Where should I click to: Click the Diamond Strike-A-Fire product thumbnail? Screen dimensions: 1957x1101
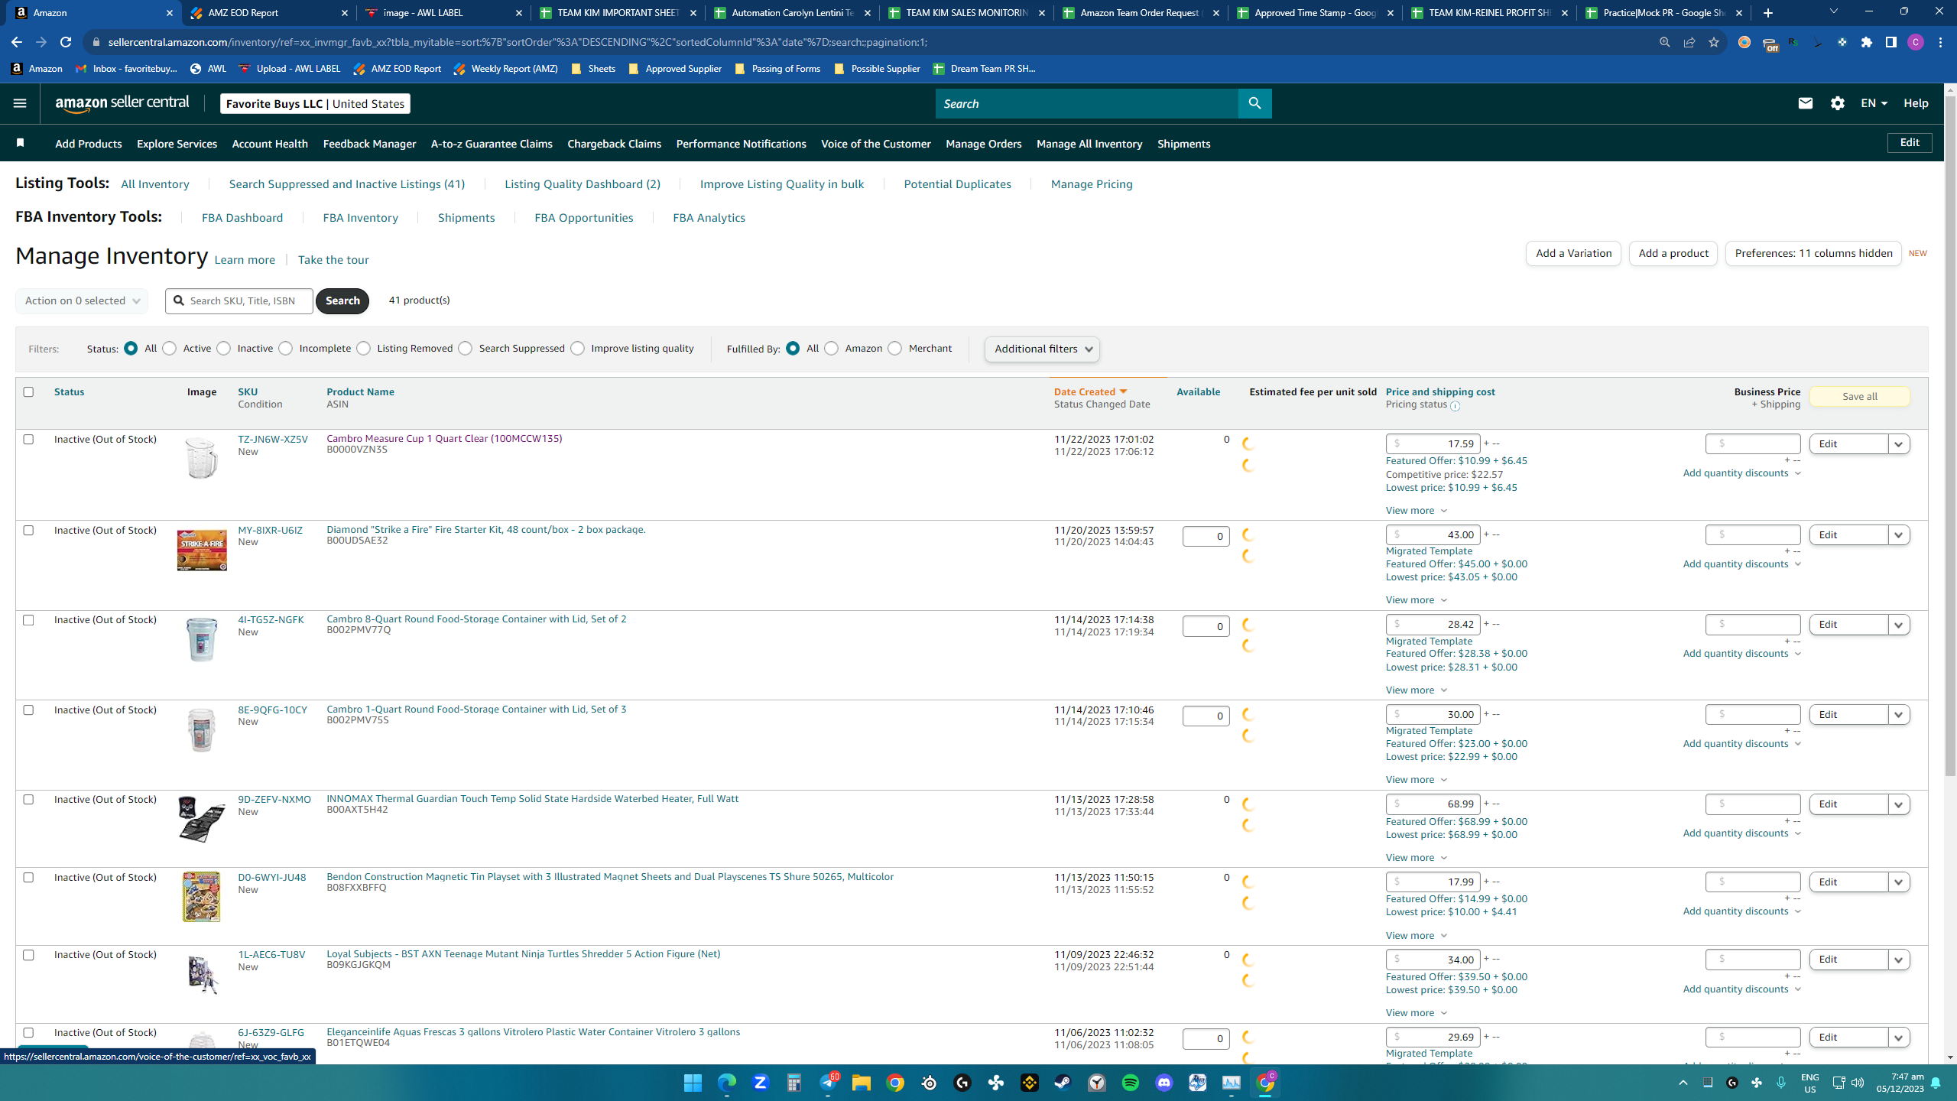[x=202, y=550]
